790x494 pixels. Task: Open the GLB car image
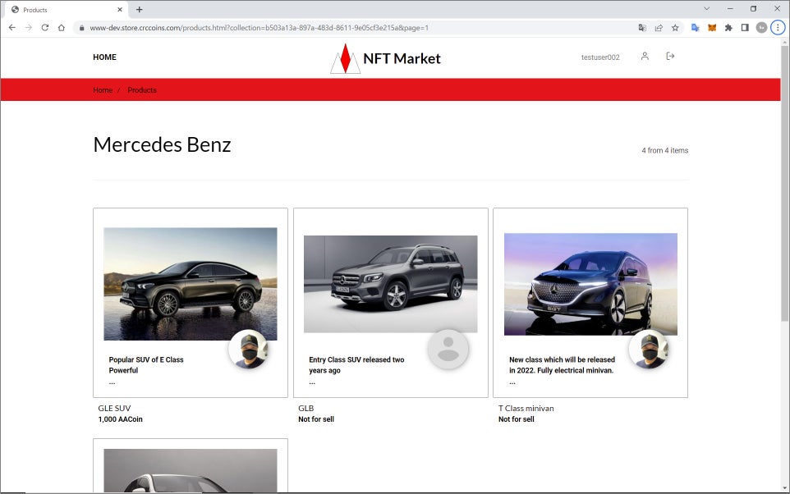390,284
